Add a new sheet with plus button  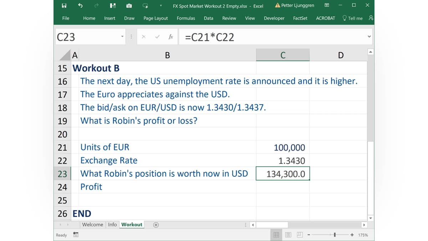(x=156, y=225)
